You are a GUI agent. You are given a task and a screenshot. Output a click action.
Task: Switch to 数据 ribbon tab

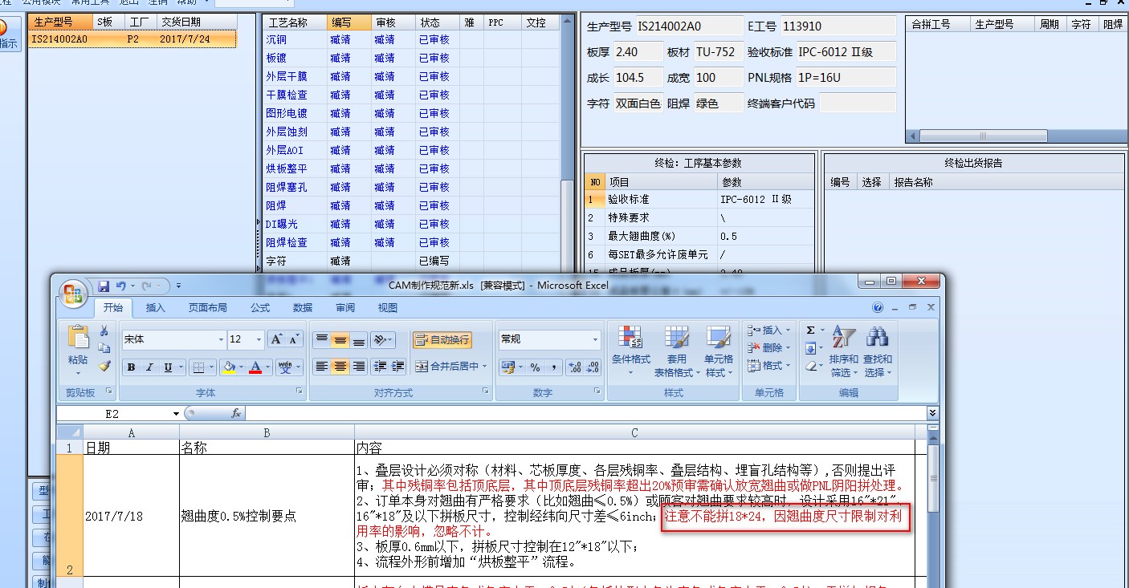pyautogui.click(x=303, y=307)
